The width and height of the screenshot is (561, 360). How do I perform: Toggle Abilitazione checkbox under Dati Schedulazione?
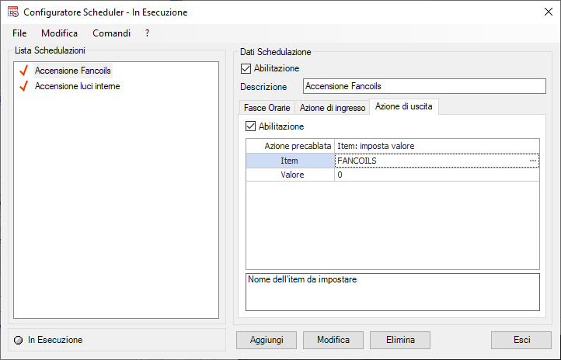(246, 68)
